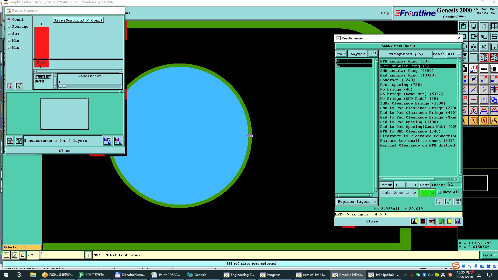Click the UNDO icon in Results viewer
498x280 pixels.
[458, 201]
